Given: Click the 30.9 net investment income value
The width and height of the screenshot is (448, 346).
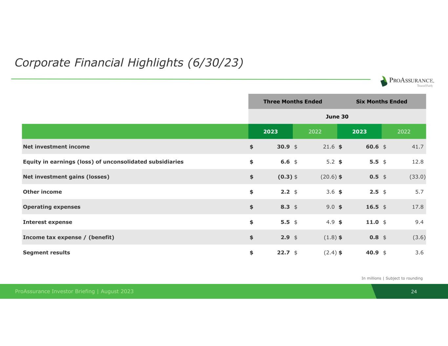Looking at the screenshot, I should click(x=283, y=147).
